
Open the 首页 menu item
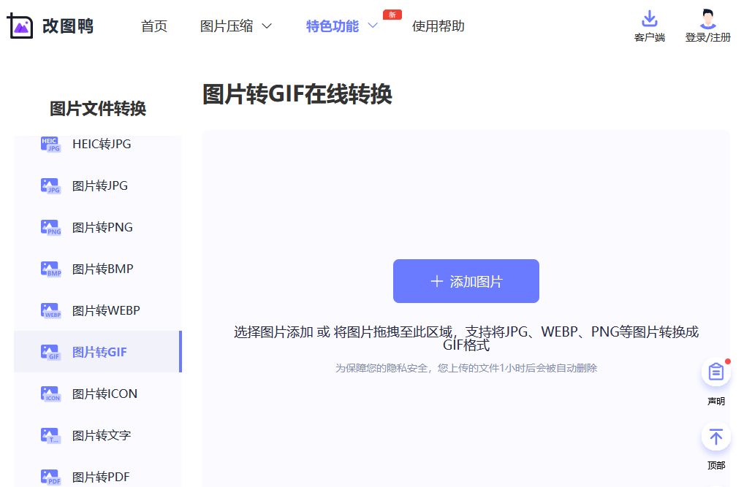(154, 25)
